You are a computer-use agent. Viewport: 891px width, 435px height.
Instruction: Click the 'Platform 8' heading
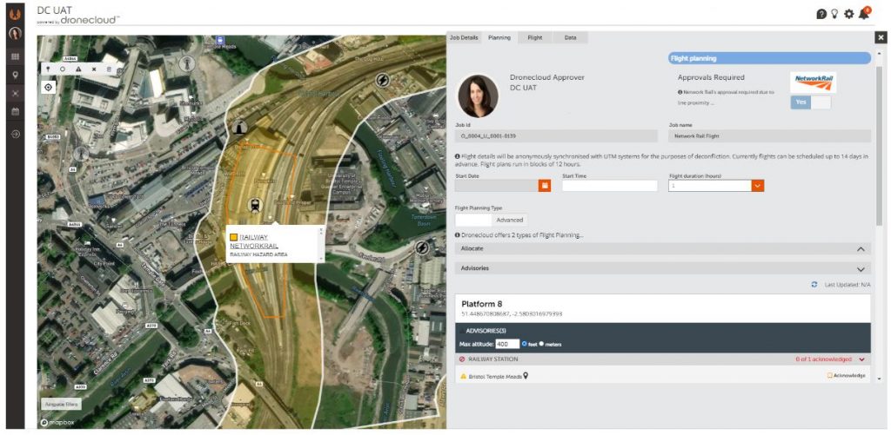(x=482, y=304)
